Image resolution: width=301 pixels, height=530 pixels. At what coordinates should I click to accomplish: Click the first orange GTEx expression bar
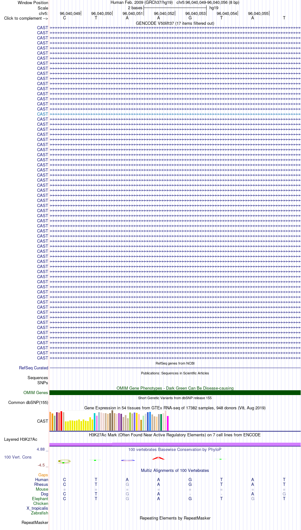50,421
